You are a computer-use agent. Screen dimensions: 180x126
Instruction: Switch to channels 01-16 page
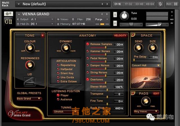coord(118,4)
